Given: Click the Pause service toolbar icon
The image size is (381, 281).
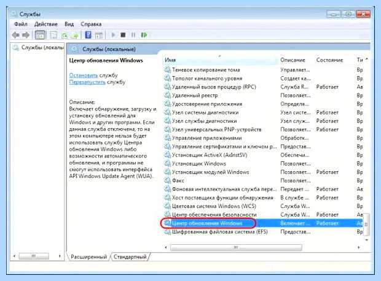Looking at the screenshot, I should click(x=133, y=35).
